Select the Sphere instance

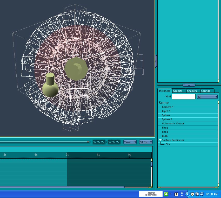pyautogui.click(x=188, y=115)
